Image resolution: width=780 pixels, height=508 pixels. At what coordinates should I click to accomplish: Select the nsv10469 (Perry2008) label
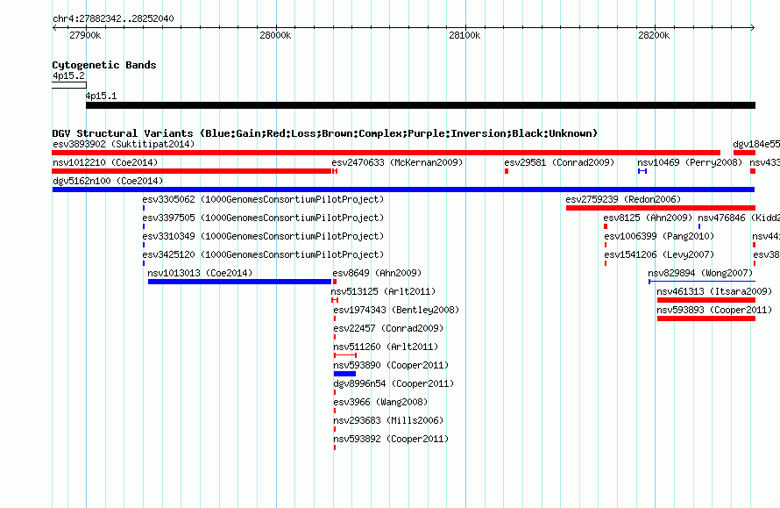(690, 162)
